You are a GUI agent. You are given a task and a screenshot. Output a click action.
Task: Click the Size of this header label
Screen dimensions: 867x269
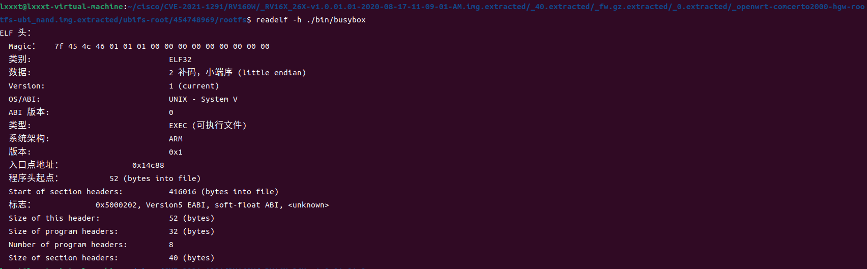tap(54, 218)
